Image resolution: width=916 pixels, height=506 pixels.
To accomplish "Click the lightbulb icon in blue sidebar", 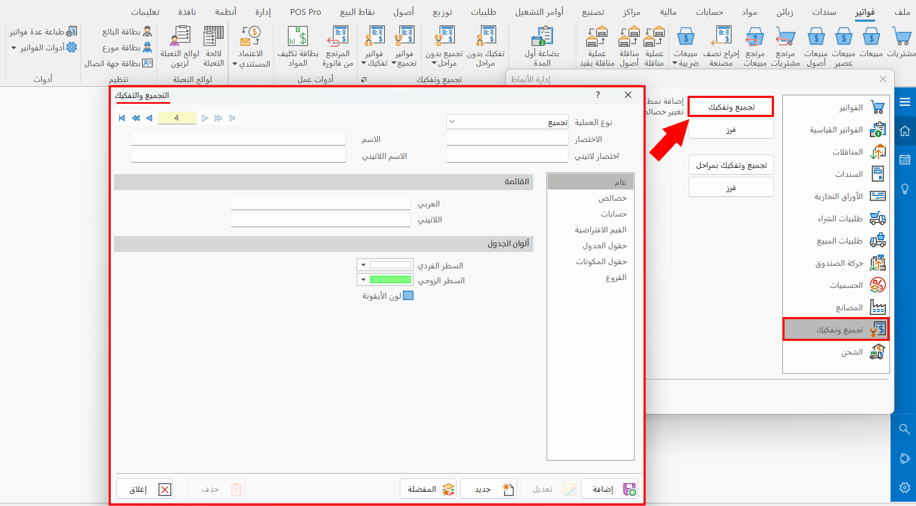I will [905, 189].
